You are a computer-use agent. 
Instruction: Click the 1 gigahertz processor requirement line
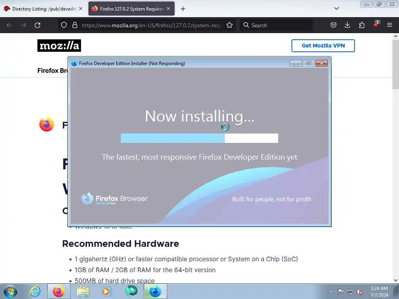(x=186, y=259)
